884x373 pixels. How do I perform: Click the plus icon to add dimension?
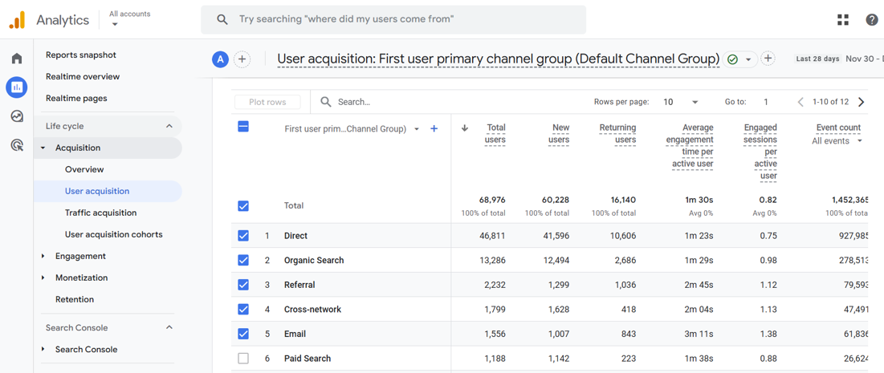[x=434, y=128]
